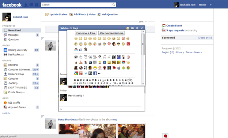This screenshot has width=228, height=138.
Task: Insert the thumbs up like emoticon
Action: [x=80, y=50]
